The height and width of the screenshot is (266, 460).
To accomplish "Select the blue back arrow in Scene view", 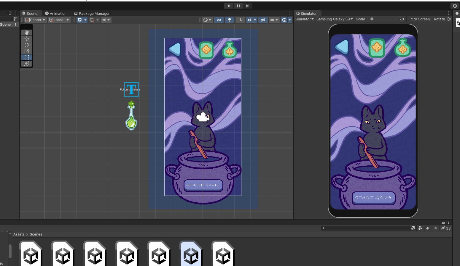I will (175, 49).
